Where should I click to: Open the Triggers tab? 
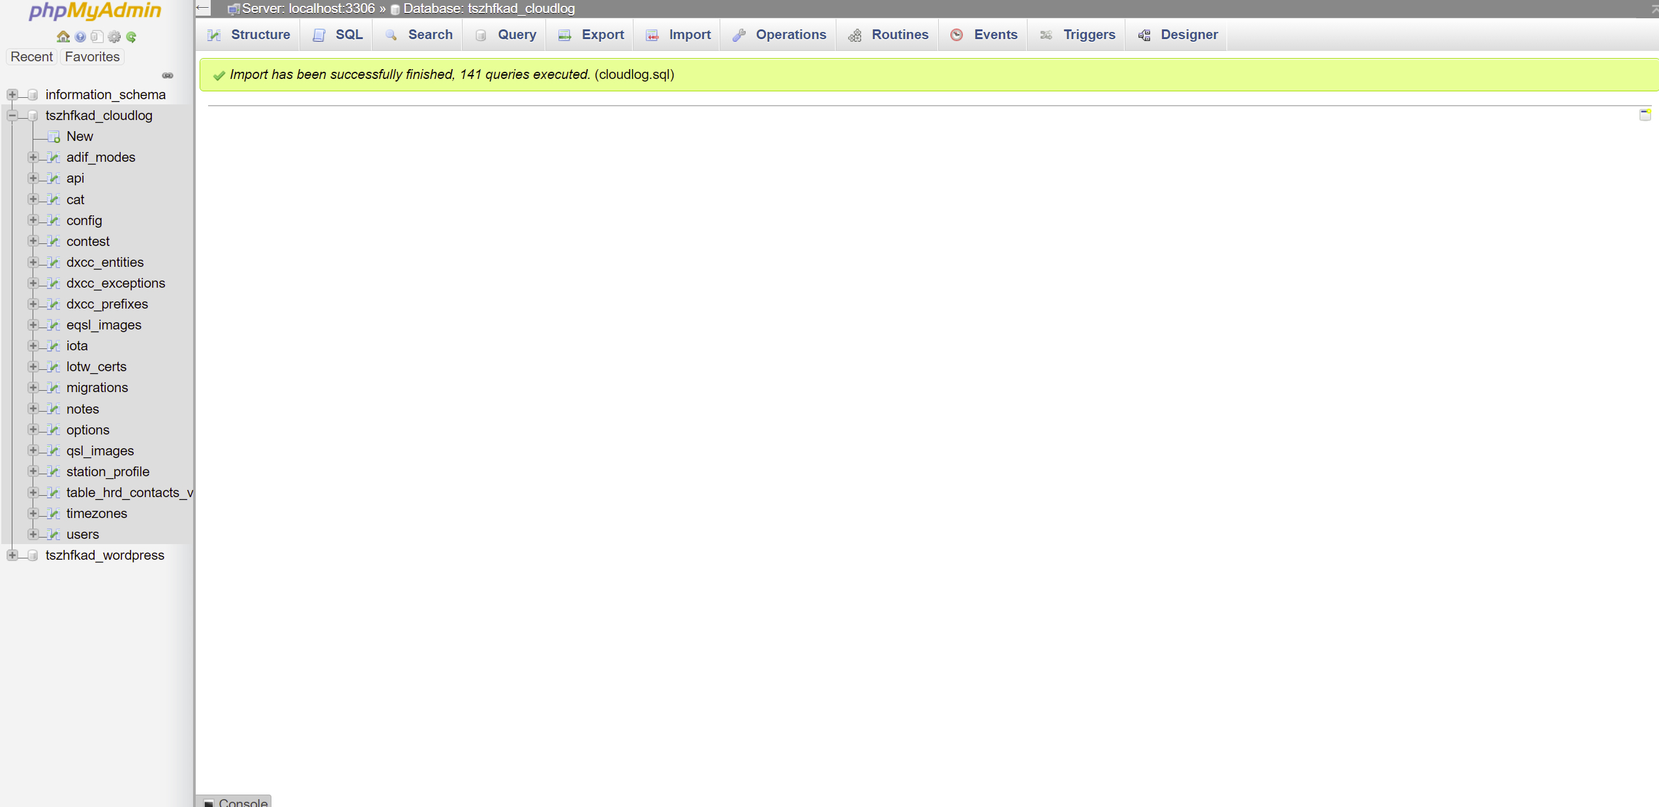(x=1077, y=35)
